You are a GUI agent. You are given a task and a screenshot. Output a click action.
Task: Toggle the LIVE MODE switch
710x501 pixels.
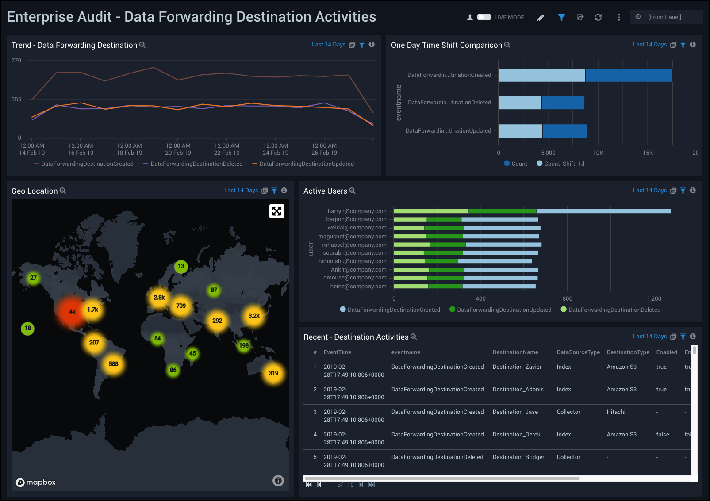click(484, 17)
